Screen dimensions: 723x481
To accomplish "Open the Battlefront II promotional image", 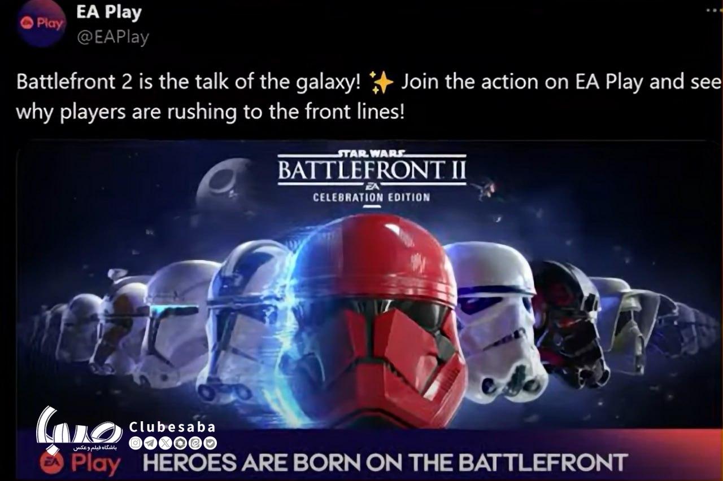I will tap(369, 310).
